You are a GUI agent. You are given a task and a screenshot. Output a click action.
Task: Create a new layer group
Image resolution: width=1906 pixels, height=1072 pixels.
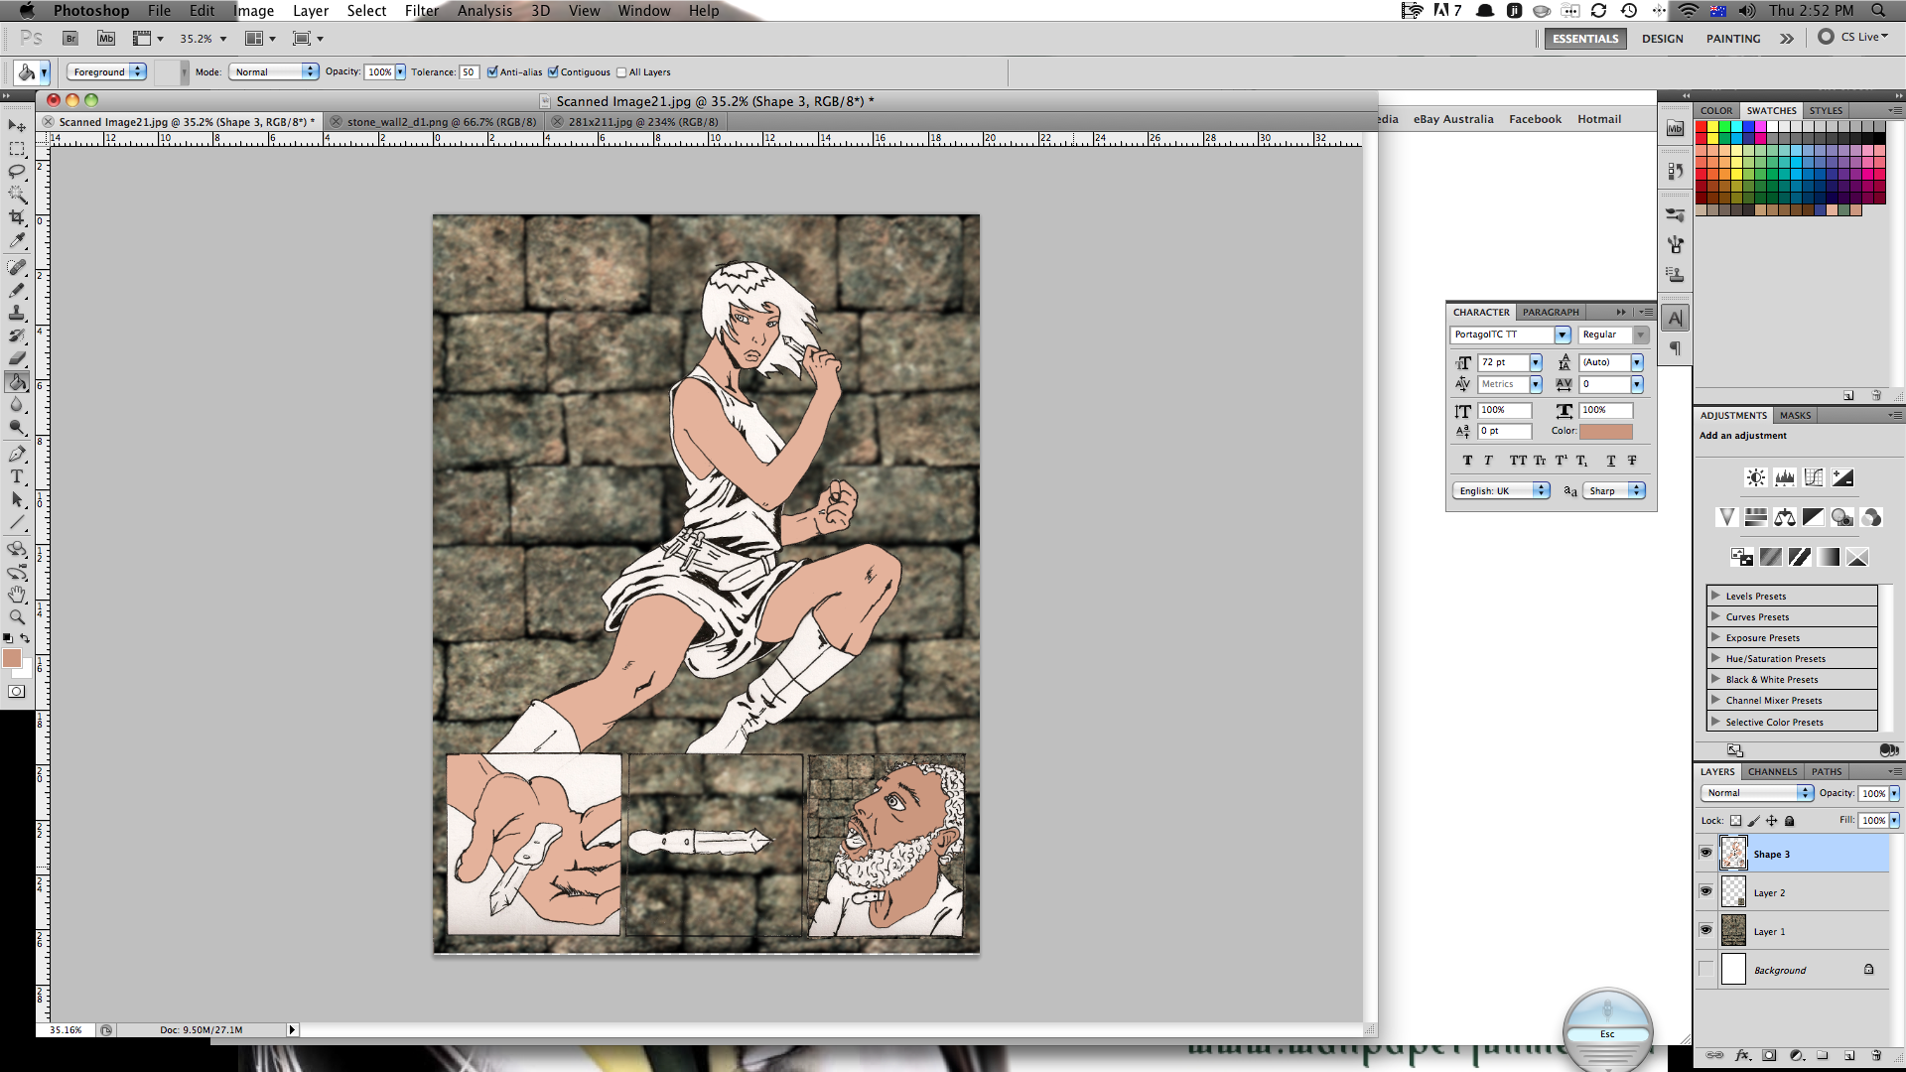[x=1823, y=1055]
